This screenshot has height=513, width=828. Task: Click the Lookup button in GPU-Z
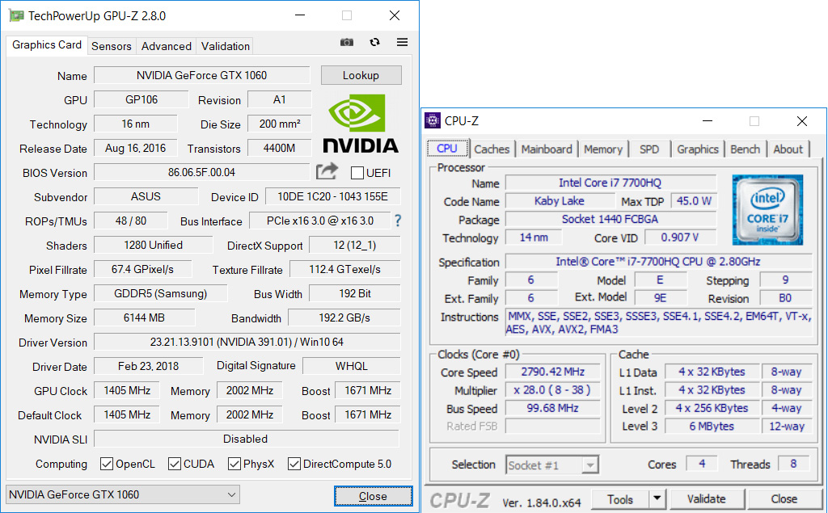point(361,75)
